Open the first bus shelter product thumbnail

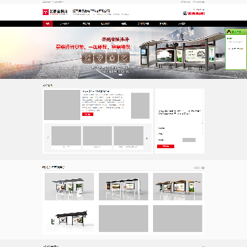pyautogui.click(x=69, y=187)
